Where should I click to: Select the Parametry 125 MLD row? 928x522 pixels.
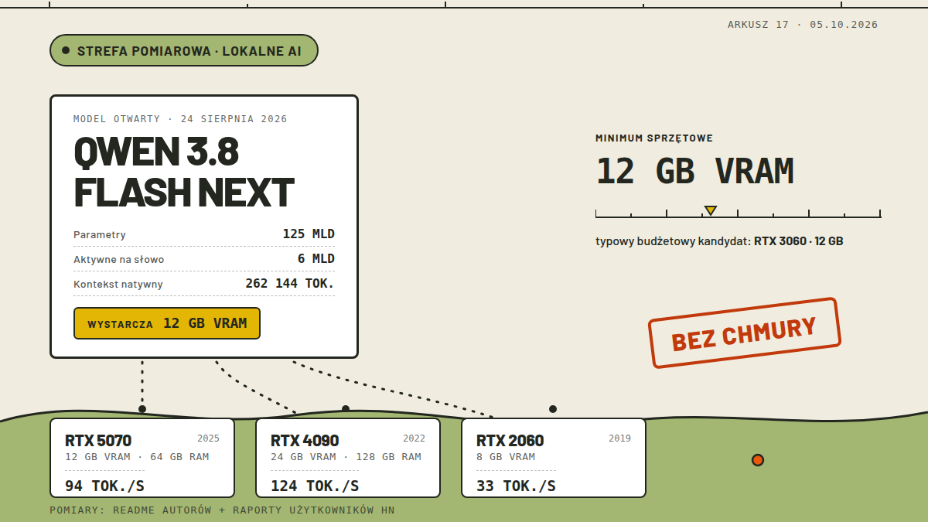click(x=204, y=234)
